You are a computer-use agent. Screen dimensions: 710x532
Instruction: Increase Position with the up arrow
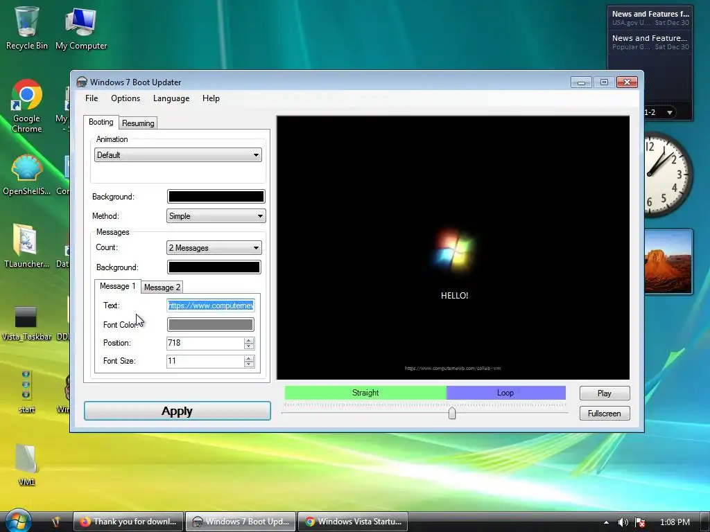click(249, 340)
